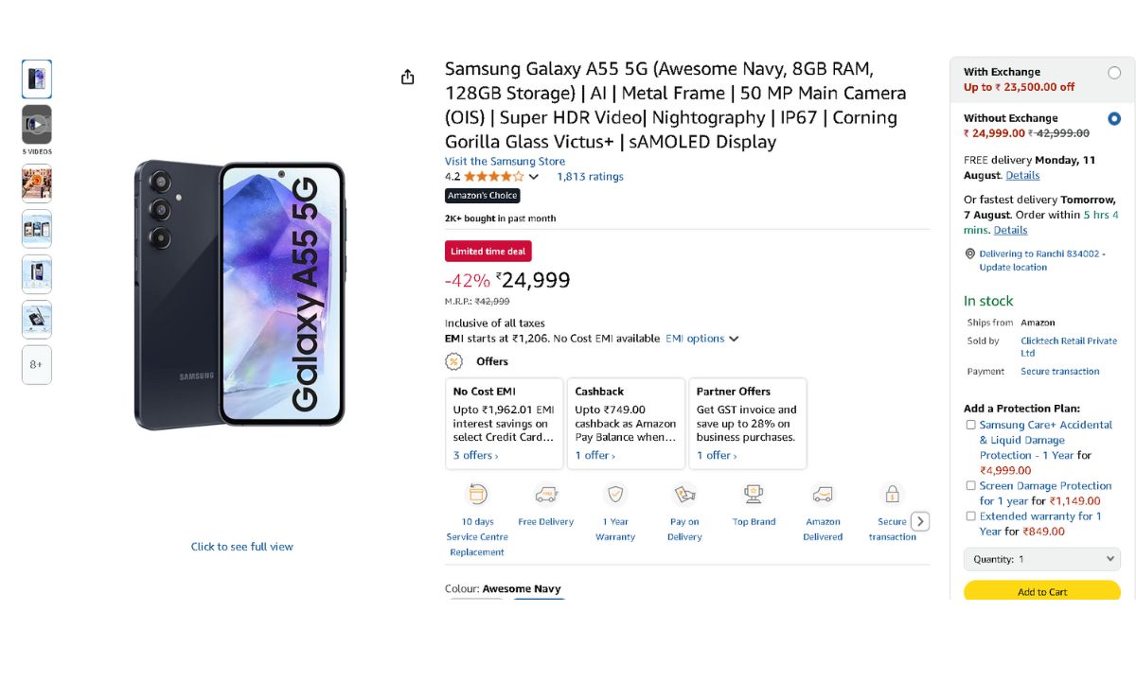This screenshot has width=1136, height=681.
Task: Expand the star rating breakdown chevron
Action: pyautogui.click(x=534, y=177)
